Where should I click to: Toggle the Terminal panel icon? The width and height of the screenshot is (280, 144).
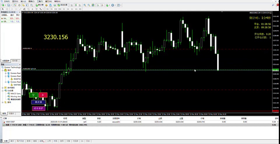click(x=27, y=5)
